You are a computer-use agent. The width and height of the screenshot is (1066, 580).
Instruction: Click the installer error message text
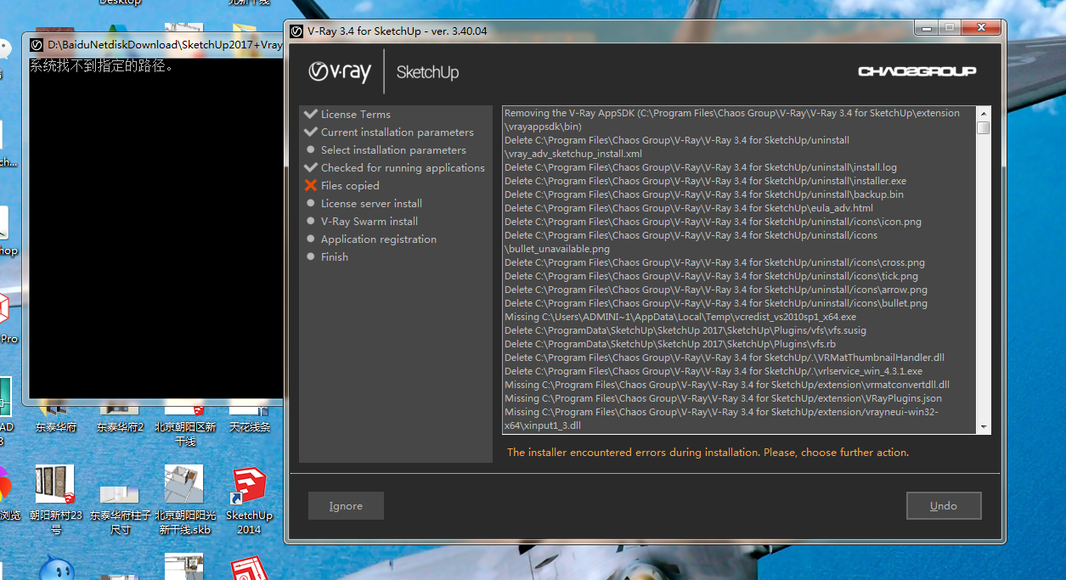pyautogui.click(x=708, y=453)
